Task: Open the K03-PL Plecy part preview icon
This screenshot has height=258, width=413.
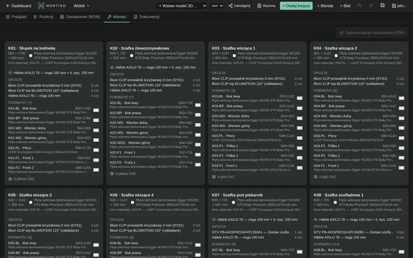Action: 300,138
